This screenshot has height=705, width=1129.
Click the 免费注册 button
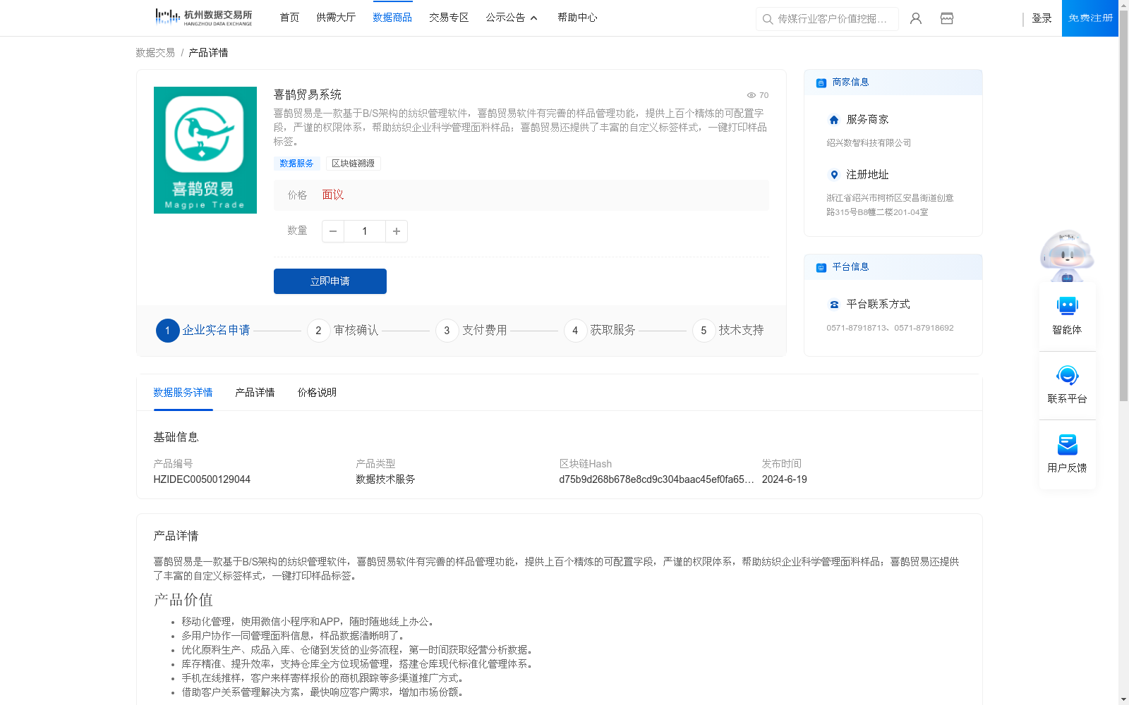coord(1090,18)
